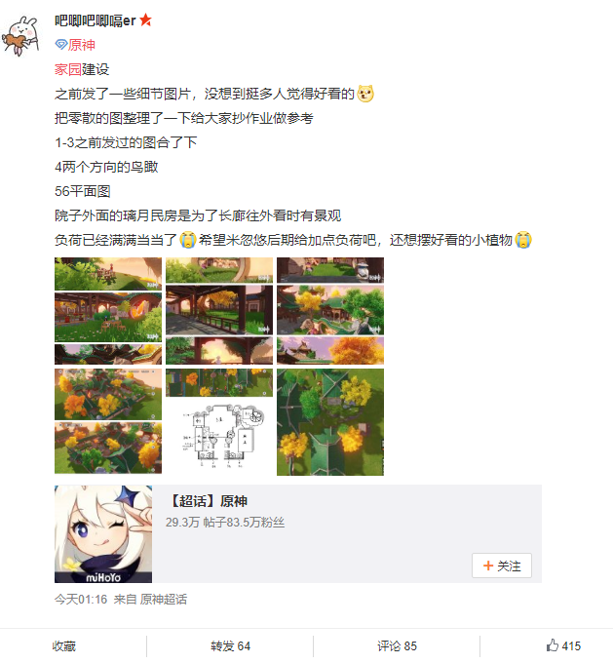Click the last crying emoji in post
Viewport: 613px width, 663px height.
click(x=523, y=240)
